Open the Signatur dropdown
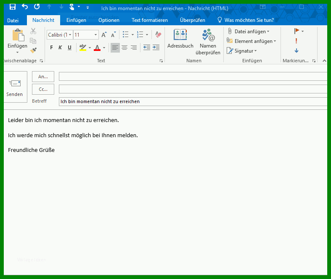Image resolution: width=331 pixels, height=279 pixels. point(241,51)
